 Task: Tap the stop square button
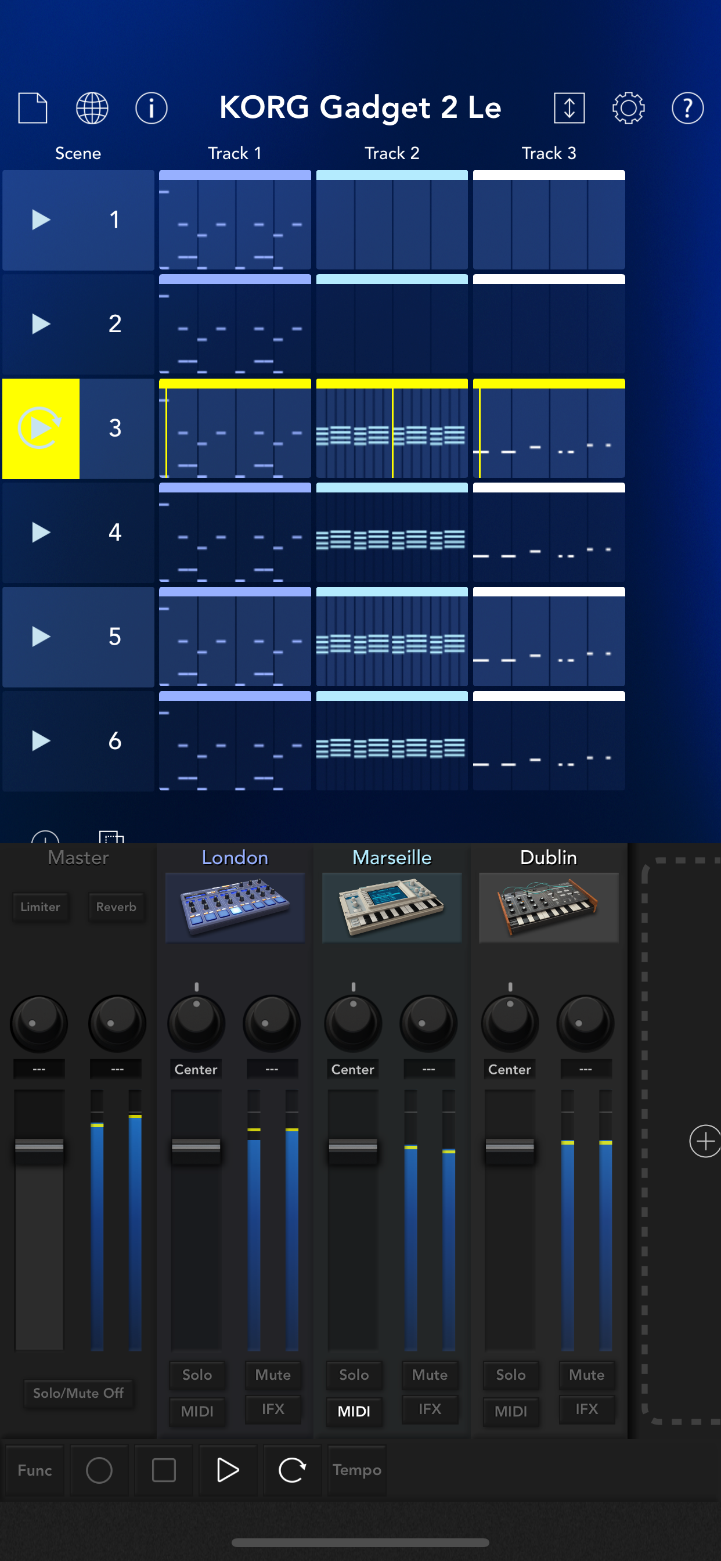coord(164,1469)
